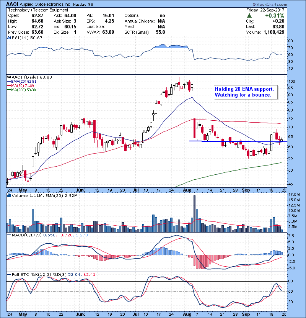Click the MACD(8,17,9) indicator label
The width and height of the screenshot is (306, 318).
(27, 235)
